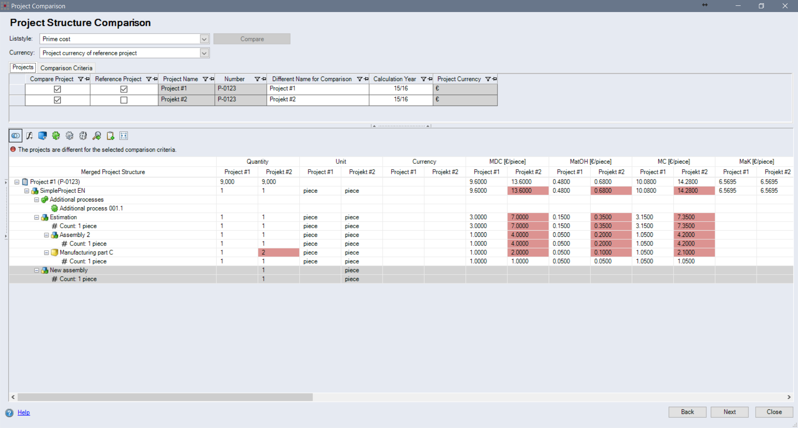
Task: Click filter icon on Project Name column
Action: coord(205,79)
